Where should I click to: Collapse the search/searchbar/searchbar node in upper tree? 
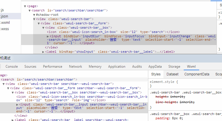click(x=30, y=11)
